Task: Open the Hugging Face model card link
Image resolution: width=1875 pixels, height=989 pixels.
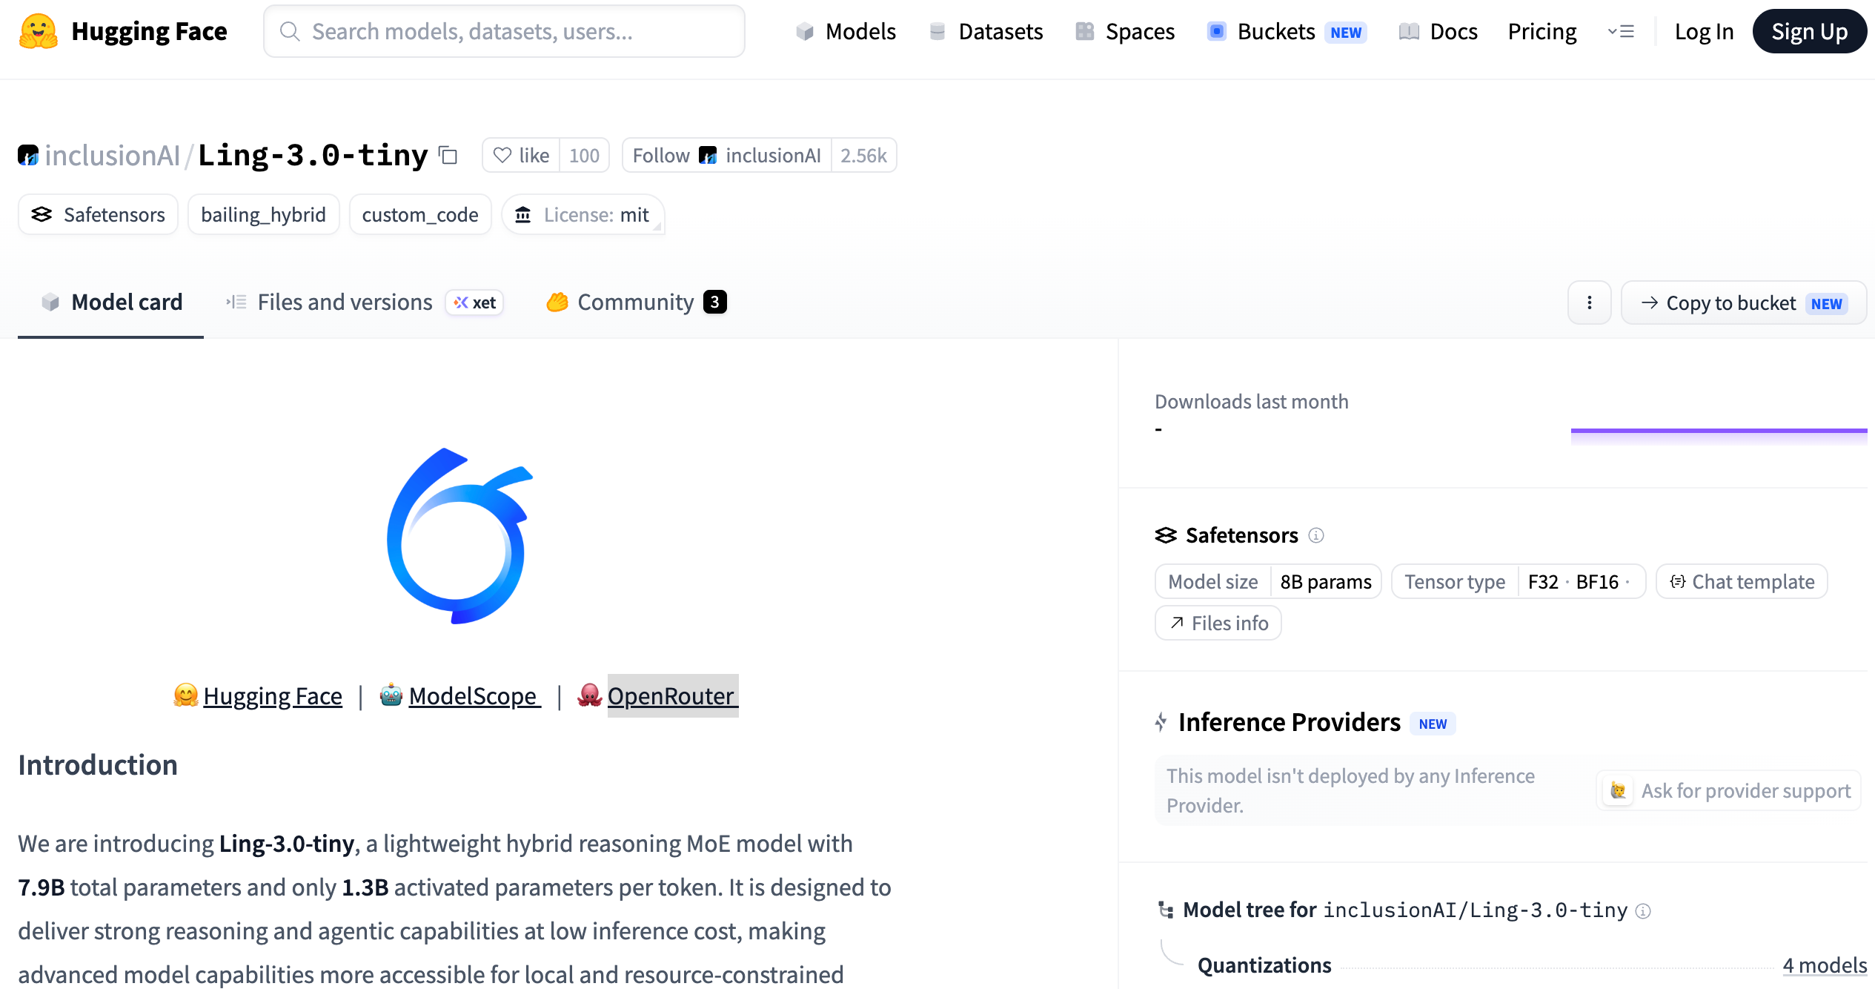Action: [x=273, y=695]
